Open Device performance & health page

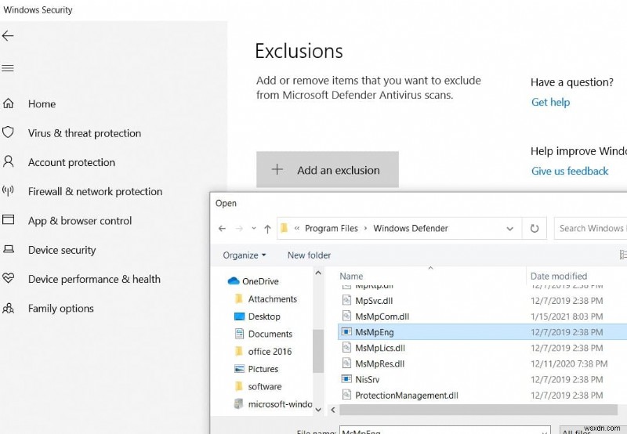click(94, 279)
